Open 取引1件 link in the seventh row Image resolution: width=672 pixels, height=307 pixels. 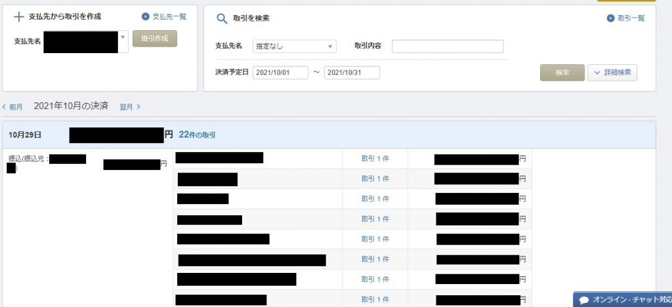point(375,279)
